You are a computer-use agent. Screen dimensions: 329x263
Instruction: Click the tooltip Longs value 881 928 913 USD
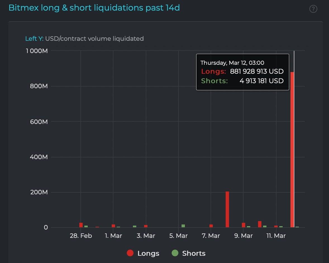point(257,71)
